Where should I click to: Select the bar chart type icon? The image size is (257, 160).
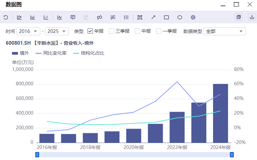pyautogui.click(x=33, y=17)
